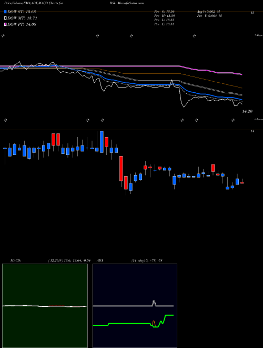The image size is (263, 348).
Task: Click the 'Pre V' previous volume value
Action: point(209,16)
